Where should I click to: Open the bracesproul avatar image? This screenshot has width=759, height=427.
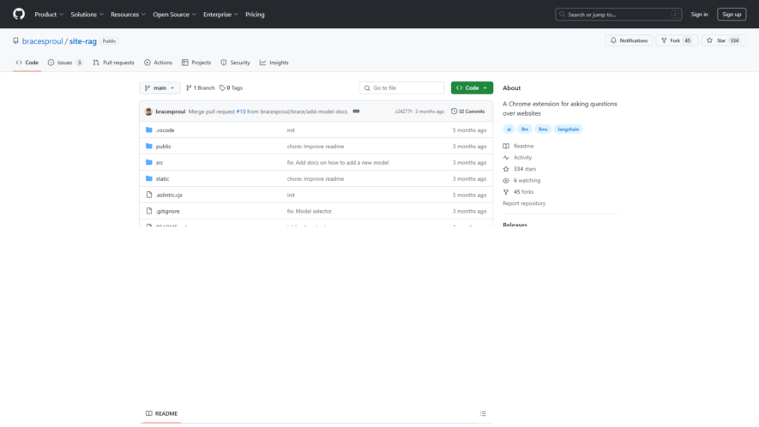[x=148, y=111]
